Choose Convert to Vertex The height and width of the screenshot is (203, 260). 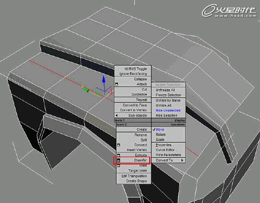pyautogui.click(x=133, y=110)
